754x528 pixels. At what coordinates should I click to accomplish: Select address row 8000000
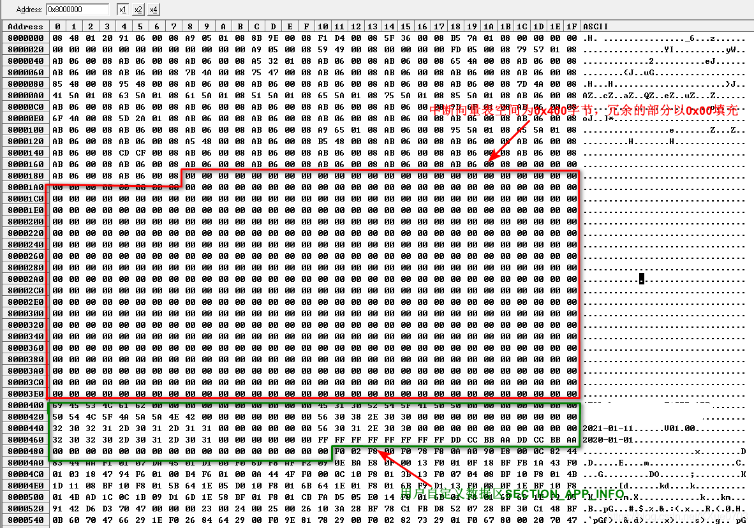(26, 38)
